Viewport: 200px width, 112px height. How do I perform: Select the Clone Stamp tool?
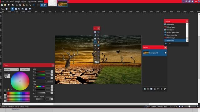[95, 55]
